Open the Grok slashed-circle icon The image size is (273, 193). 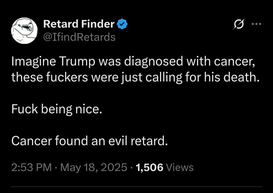pyautogui.click(x=238, y=25)
